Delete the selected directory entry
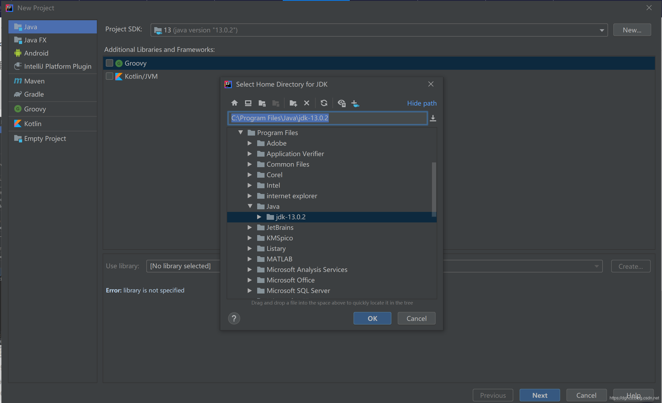 [x=307, y=103]
